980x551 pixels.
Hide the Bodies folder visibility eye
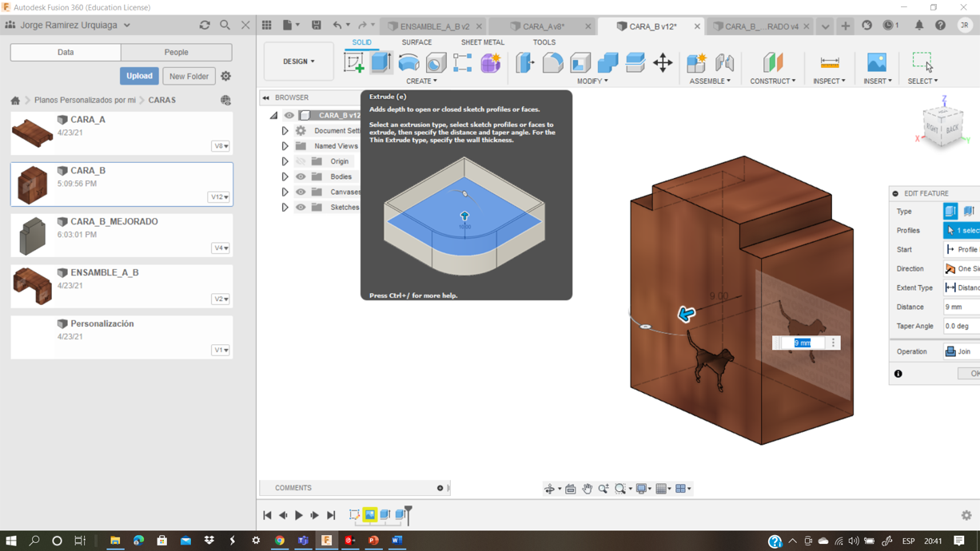(301, 176)
